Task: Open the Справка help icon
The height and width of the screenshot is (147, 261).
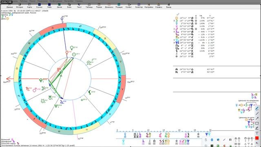Action: [x=159, y=6]
